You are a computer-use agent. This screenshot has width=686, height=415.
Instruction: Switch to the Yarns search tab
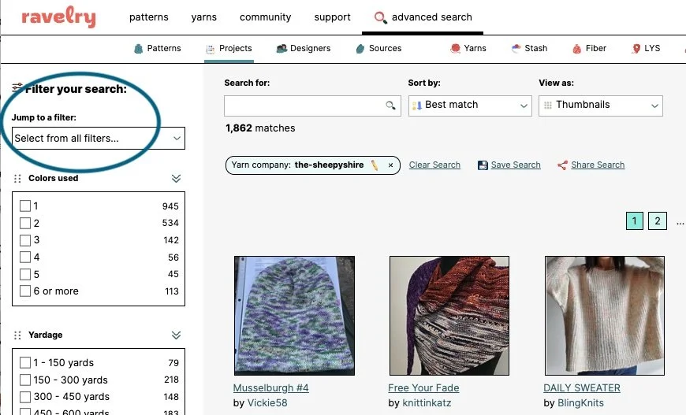(468, 49)
